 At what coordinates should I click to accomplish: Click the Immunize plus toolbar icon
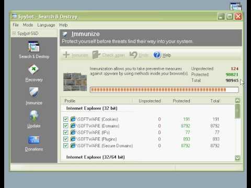(x=66, y=55)
